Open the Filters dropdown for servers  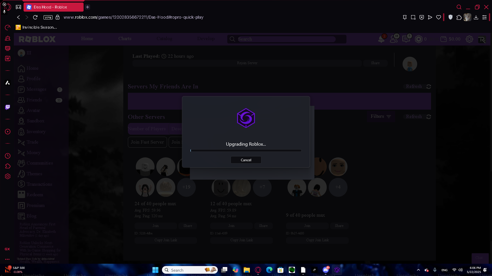[381, 117]
